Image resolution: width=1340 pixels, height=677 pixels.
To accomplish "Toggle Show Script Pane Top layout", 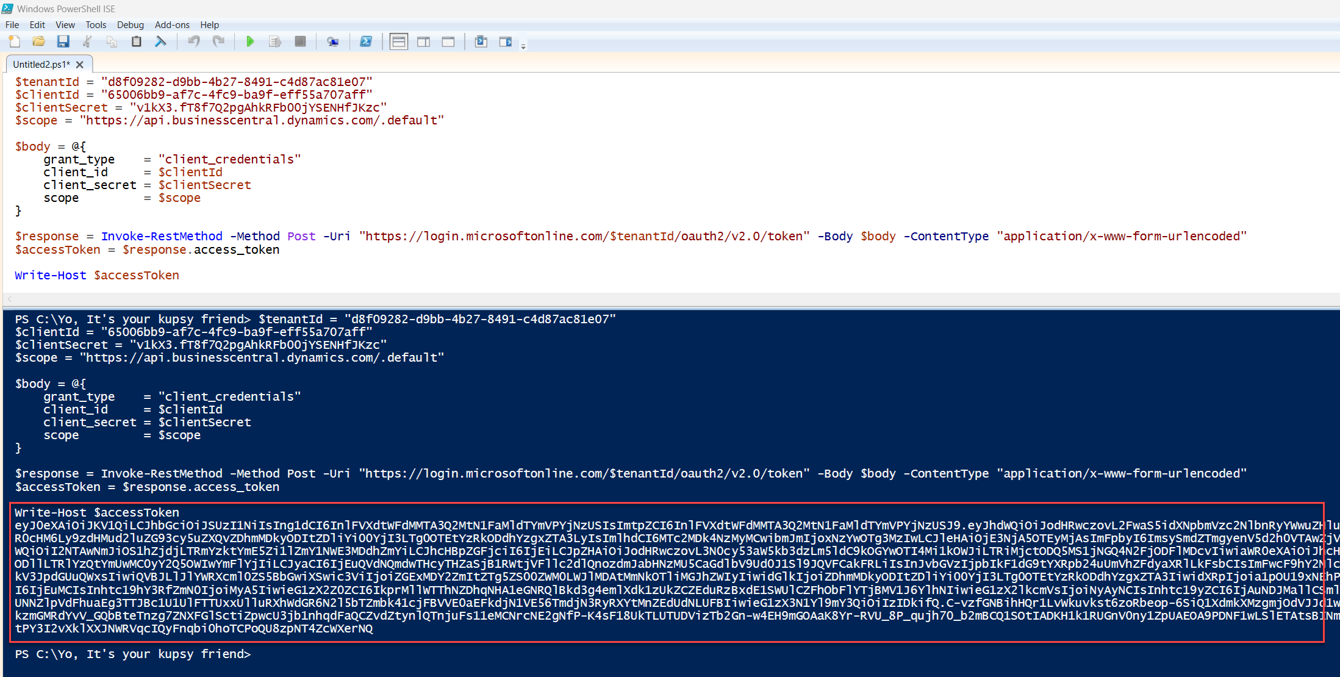I will click(399, 41).
